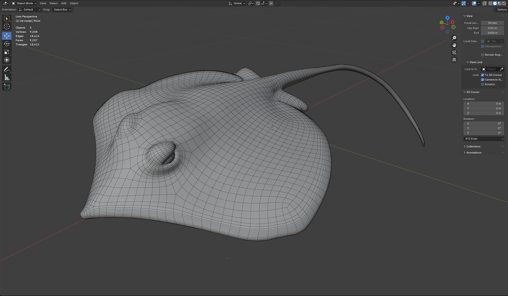
Task: Switch to material preview shading
Action: point(500,3)
